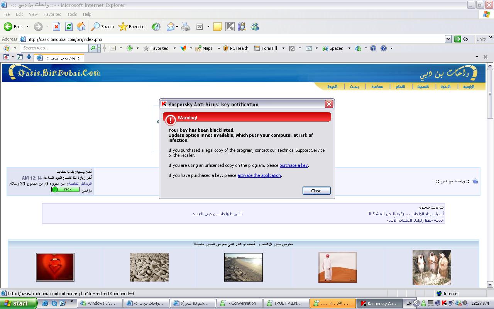494x309 pixels.
Task: Open Favorites star in main toolbar
Action: pos(133,27)
